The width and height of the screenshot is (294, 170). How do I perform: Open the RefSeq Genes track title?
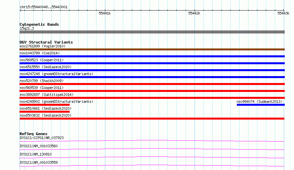[33, 134]
